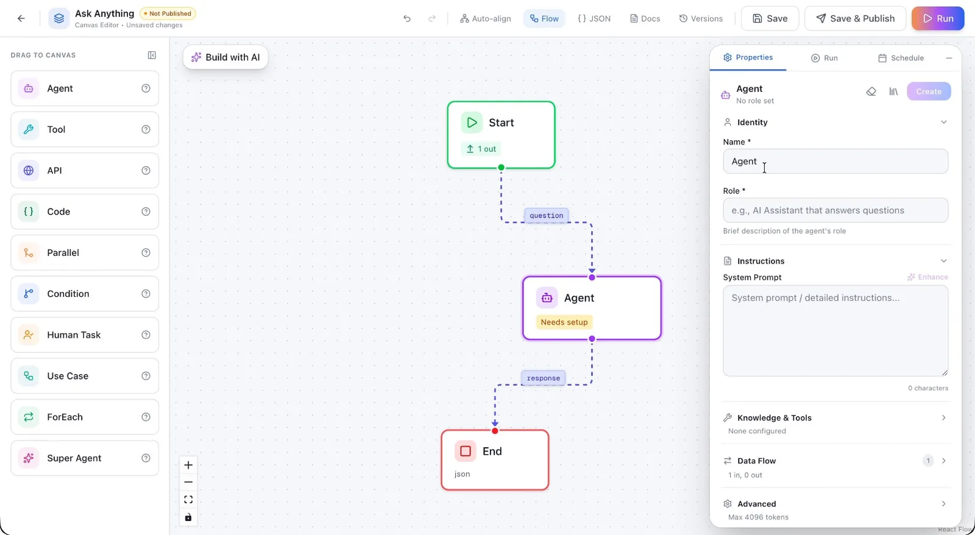Screen dimensions: 975x535
Task: Zoom out of the canvas
Action: 188,482
